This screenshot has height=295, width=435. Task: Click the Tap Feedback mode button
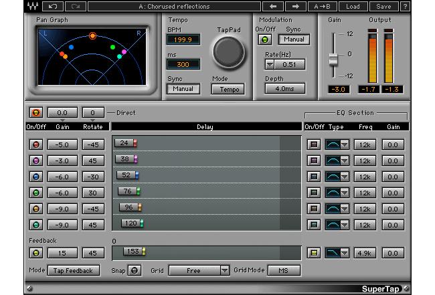click(x=74, y=270)
